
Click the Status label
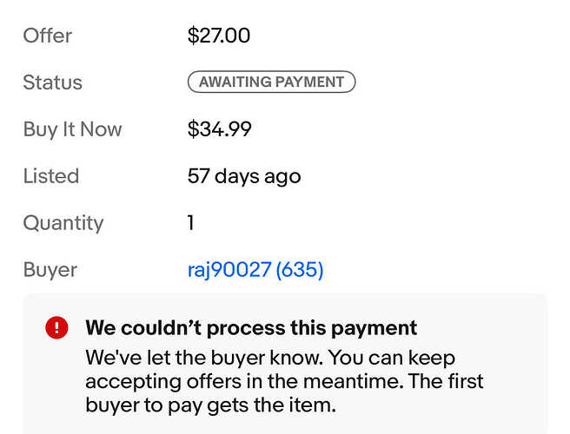pyautogui.click(x=53, y=82)
